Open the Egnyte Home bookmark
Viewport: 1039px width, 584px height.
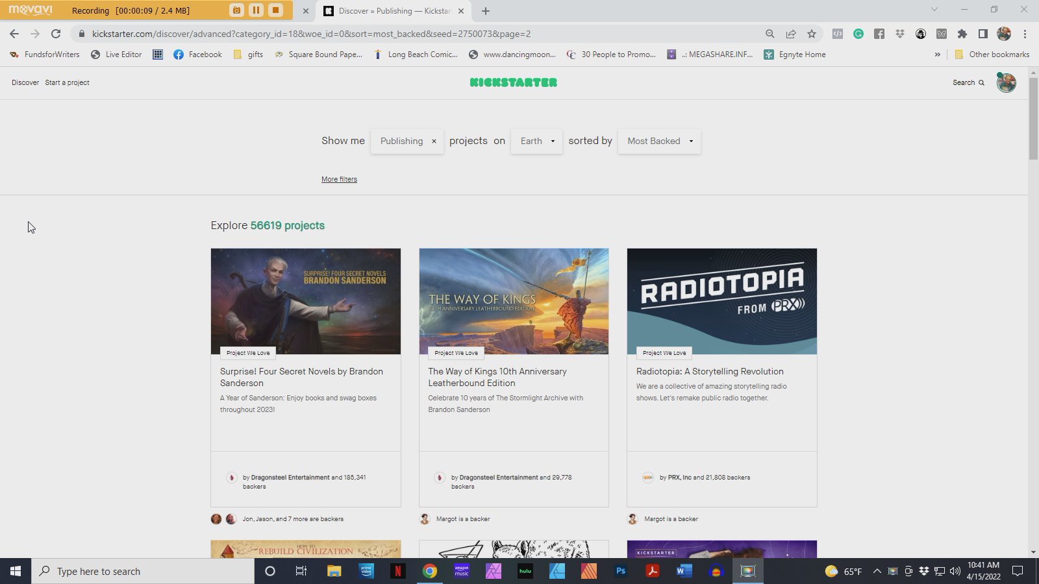point(795,55)
